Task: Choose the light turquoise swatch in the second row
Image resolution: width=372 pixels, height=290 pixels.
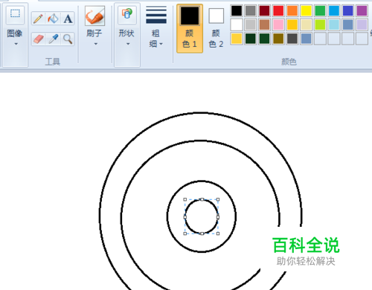Action: tap(334, 25)
